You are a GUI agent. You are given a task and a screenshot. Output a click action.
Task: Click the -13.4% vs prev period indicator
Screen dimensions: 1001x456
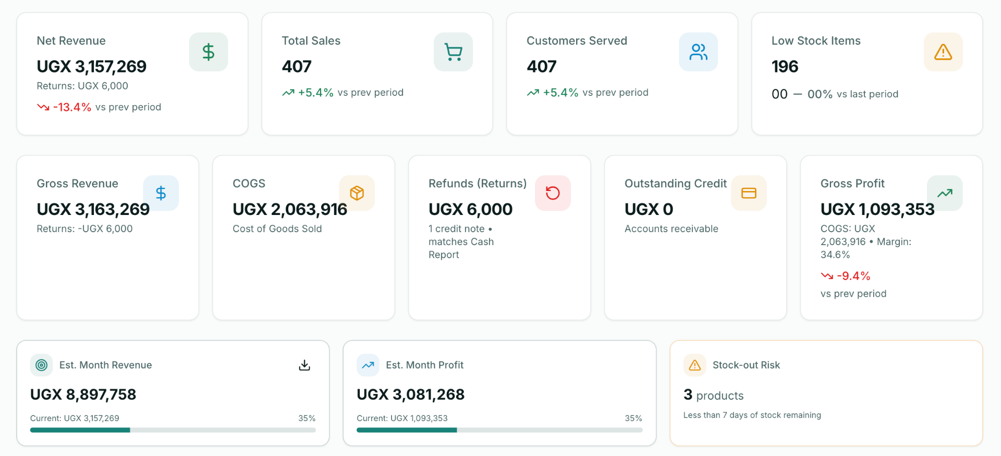click(99, 107)
